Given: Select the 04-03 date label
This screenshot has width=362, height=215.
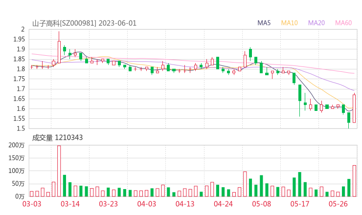Looking at the screenshot, I should 147,204.
